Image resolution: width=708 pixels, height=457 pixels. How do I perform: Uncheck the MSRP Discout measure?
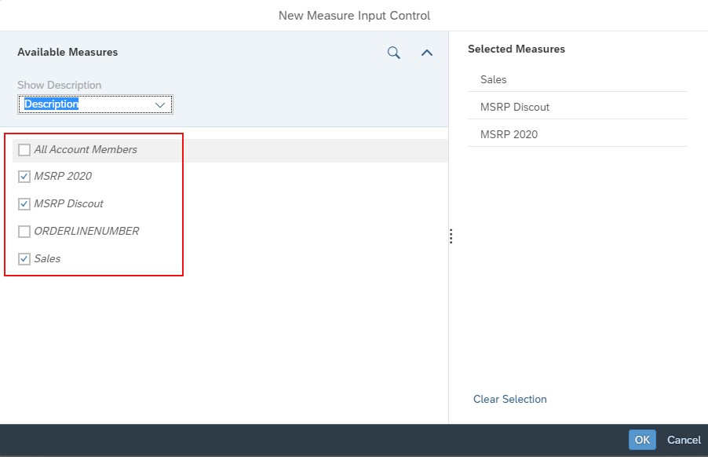tap(24, 203)
